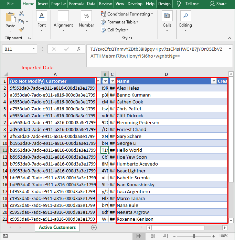
Task: Select the cell containing Hello World
Action: [166, 150]
